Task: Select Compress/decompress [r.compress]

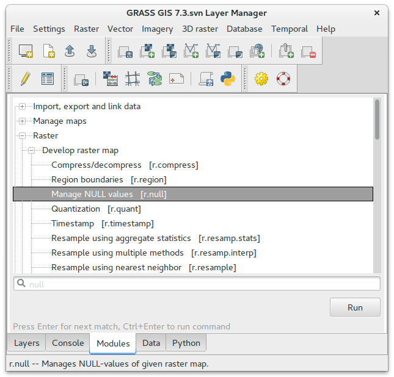Action: (125, 165)
